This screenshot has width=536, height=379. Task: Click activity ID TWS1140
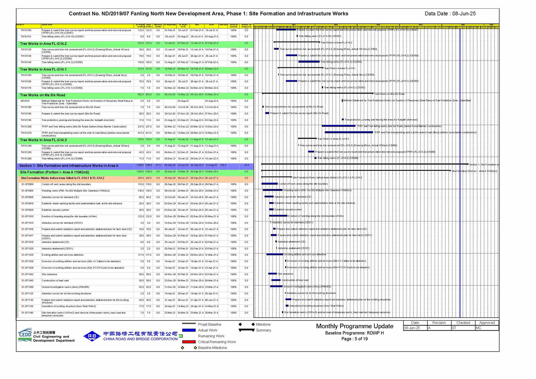pos(26,62)
